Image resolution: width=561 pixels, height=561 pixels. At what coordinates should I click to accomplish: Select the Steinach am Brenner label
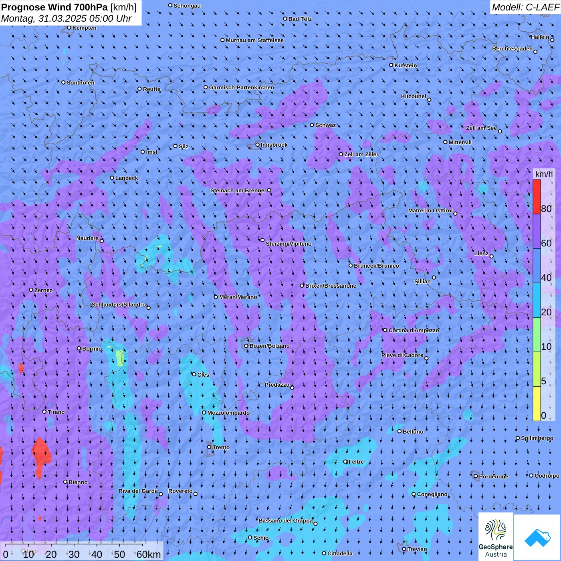coord(238,190)
